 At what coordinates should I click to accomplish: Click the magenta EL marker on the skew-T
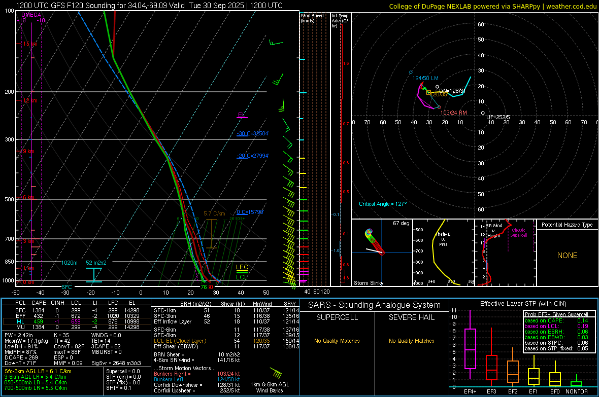(242, 115)
